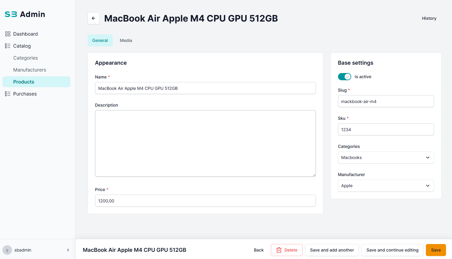Click the S3 Admin logo

tap(25, 14)
